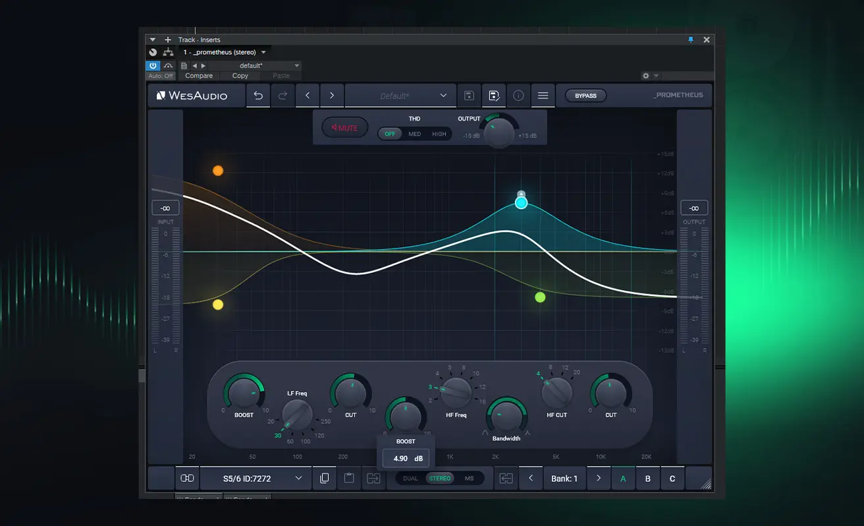Viewport: 864px width, 526px height.
Task: Click the LF Freq selector knob
Action: tap(298, 415)
